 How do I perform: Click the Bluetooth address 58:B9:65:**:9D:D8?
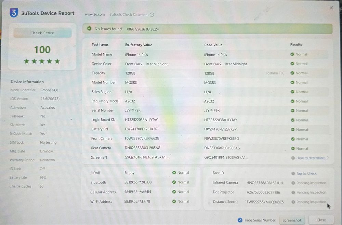[x=138, y=182]
